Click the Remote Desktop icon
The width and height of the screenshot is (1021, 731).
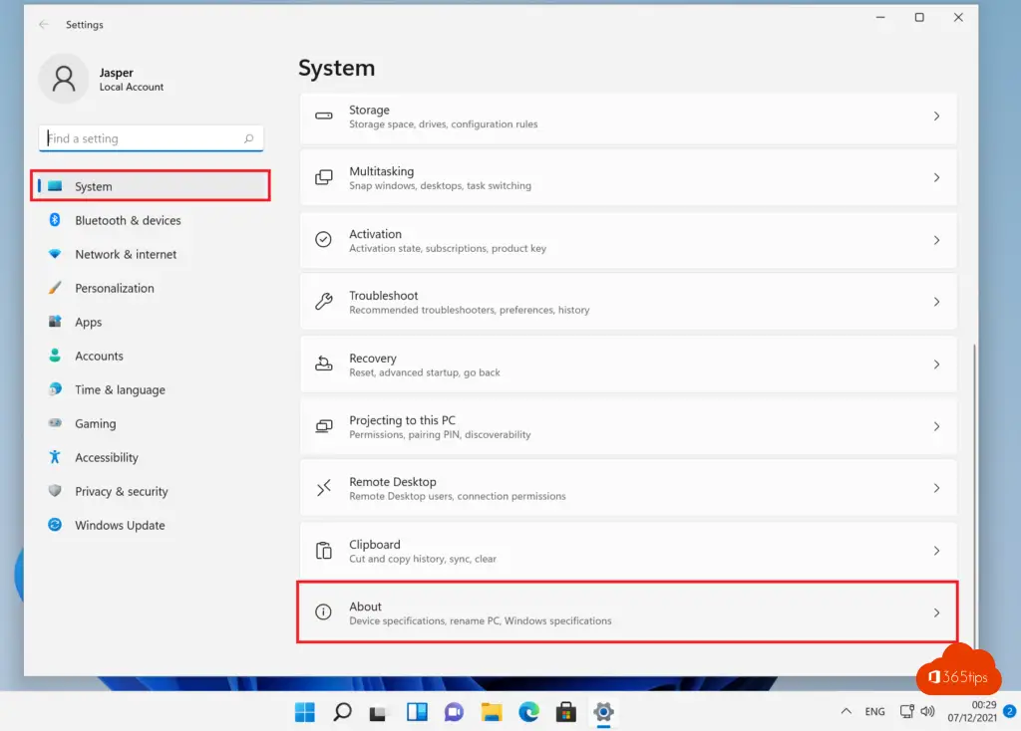pos(323,488)
